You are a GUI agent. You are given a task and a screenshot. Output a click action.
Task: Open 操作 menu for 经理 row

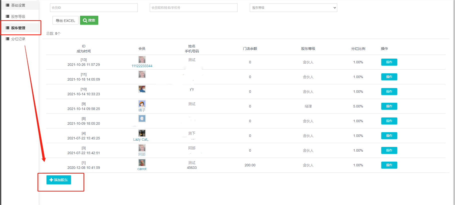tap(389, 106)
